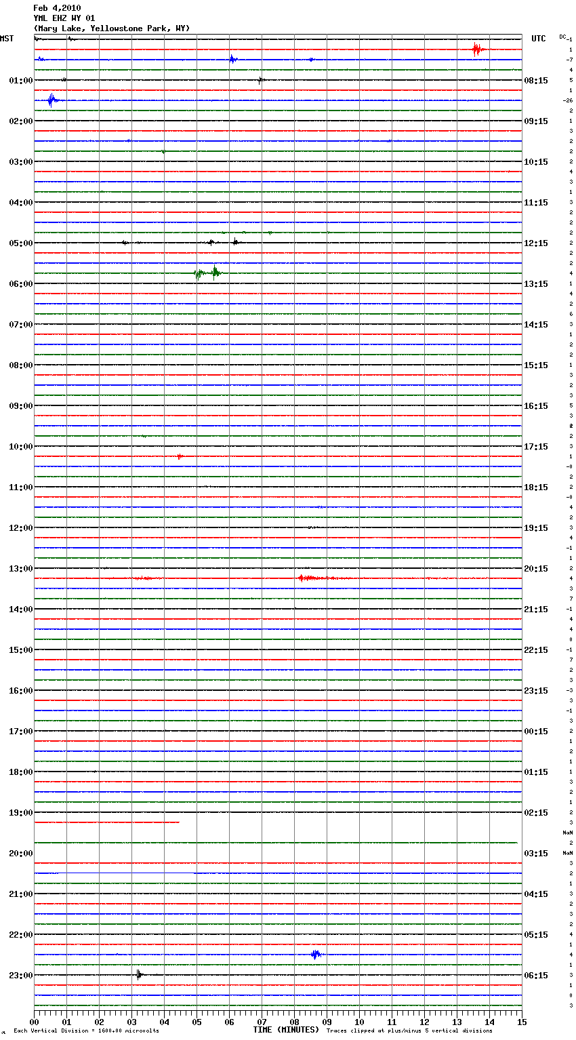
Task: Select the 10:00 MST time label
Action: (x=21, y=447)
